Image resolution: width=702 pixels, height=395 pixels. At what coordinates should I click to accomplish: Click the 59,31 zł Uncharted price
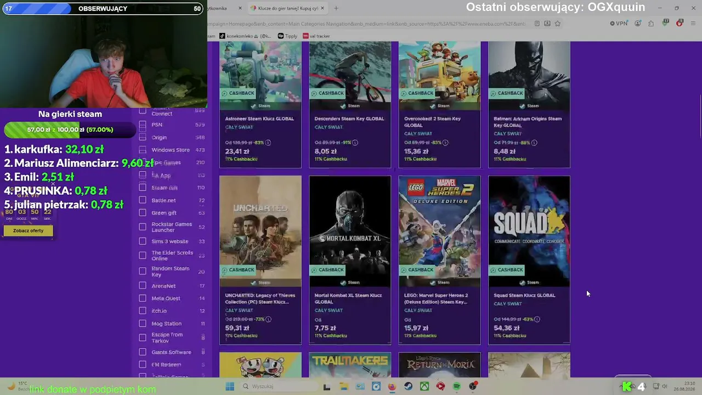point(237,328)
